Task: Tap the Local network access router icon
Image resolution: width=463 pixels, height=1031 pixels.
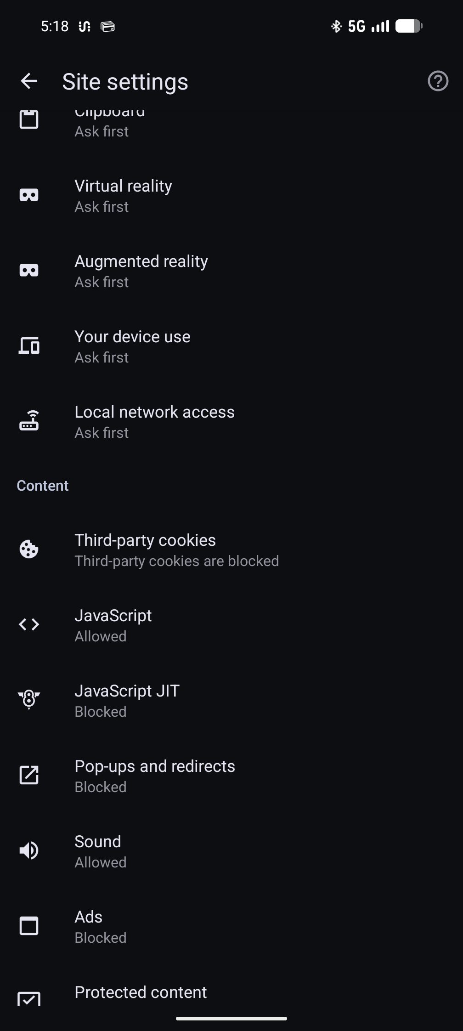Action: pyautogui.click(x=29, y=421)
